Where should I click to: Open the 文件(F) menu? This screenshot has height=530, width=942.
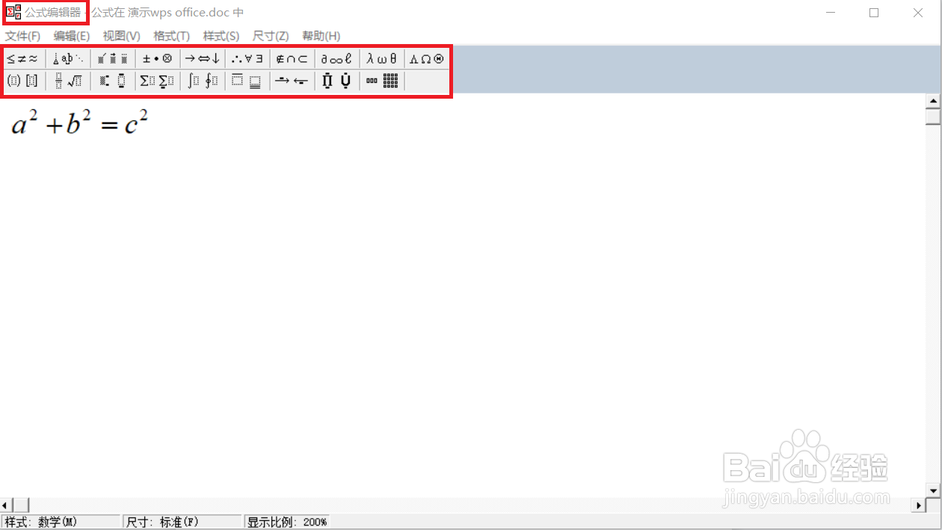[x=23, y=36]
